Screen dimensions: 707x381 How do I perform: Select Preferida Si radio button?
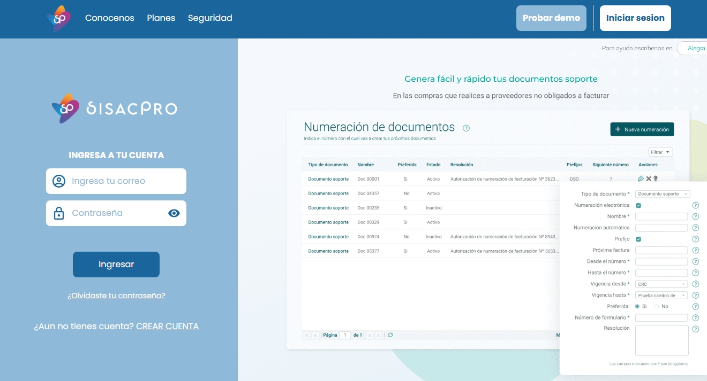click(637, 306)
